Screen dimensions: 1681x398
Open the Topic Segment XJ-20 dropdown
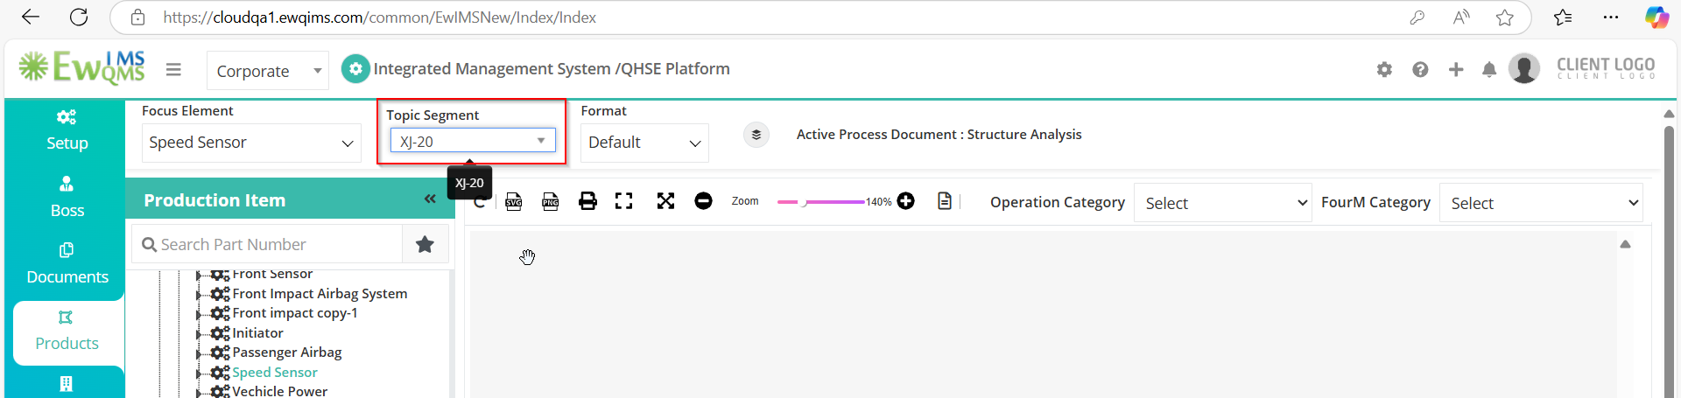[x=473, y=141]
